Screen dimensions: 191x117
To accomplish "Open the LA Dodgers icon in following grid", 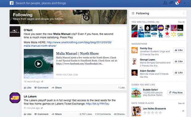I will point(160,34).
